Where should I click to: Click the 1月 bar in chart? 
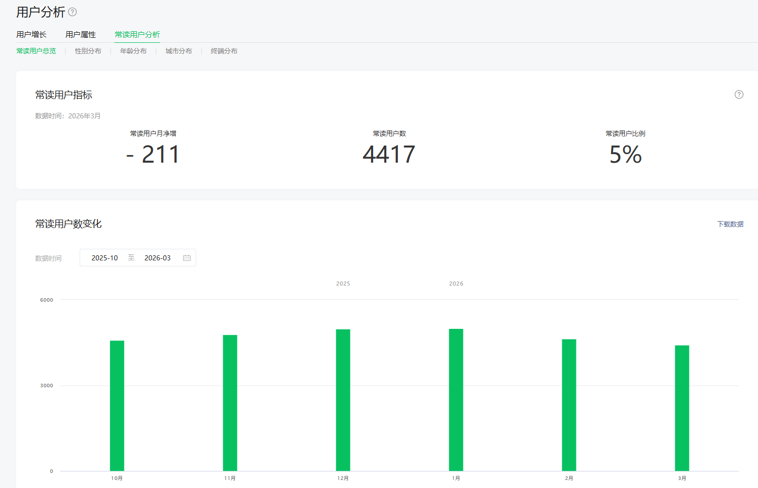tap(456, 400)
